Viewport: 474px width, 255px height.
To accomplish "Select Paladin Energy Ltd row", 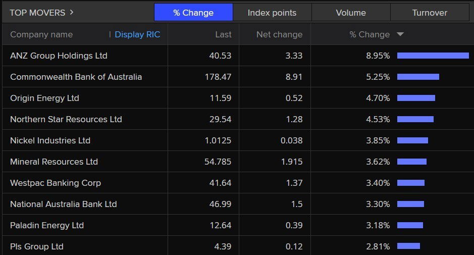I will click(x=47, y=225).
